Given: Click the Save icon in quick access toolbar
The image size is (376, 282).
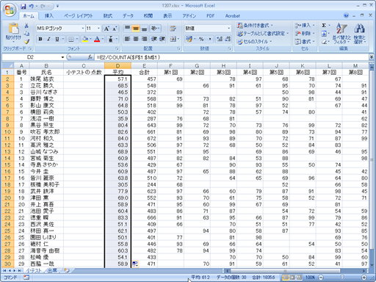Looking at the screenshot, I should click(23, 6).
